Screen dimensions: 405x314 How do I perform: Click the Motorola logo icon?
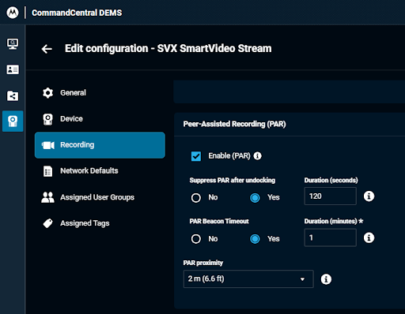click(13, 13)
